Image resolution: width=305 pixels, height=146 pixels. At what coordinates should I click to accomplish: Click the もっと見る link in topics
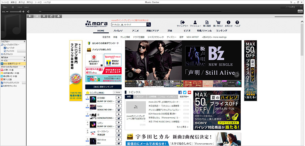click(183, 127)
